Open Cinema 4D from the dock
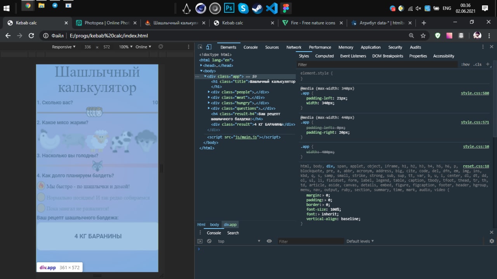The height and width of the screenshot is (279, 497). pos(201,8)
